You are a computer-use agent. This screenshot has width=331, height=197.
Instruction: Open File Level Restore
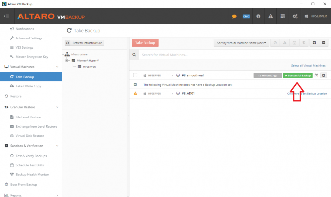pos(28,117)
